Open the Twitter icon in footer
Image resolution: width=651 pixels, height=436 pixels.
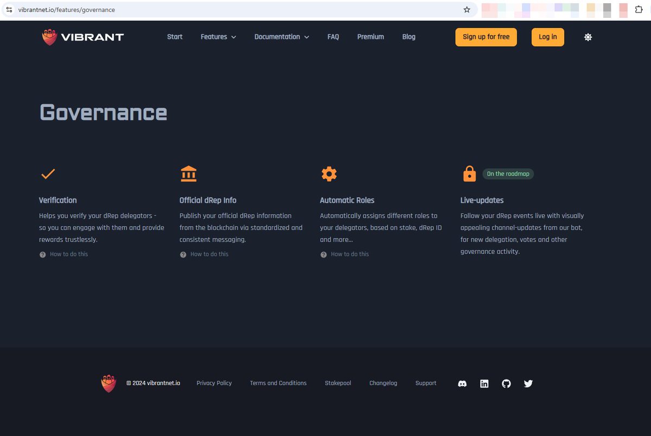pos(528,383)
